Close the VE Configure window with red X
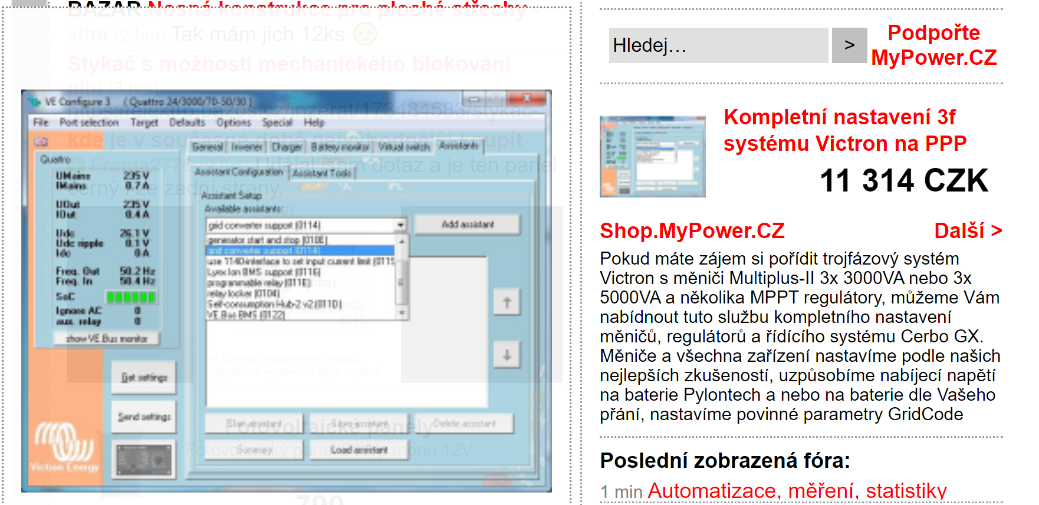Image resolution: width=1039 pixels, height=505 pixels. tap(527, 98)
